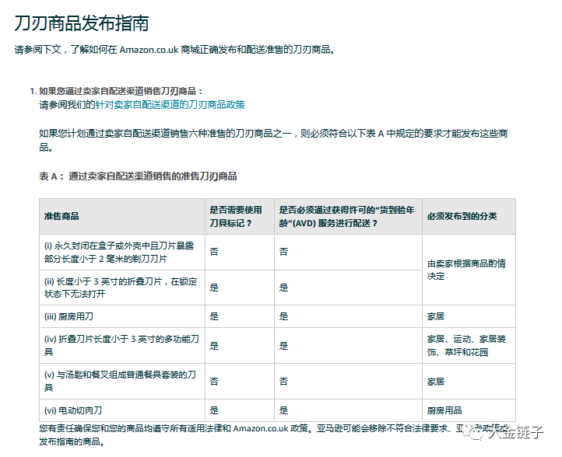Viewport: 562px width, 457px height.
Task: Click the 厨房用品 category cell
Action: point(469,410)
